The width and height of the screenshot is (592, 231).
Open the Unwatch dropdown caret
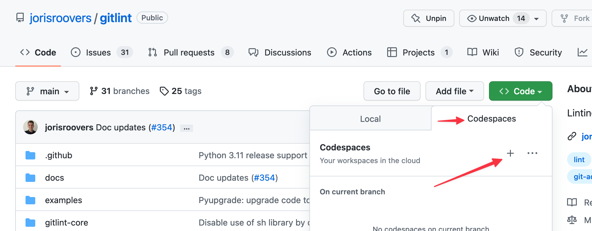pyautogui.click(x=536, y=19)
